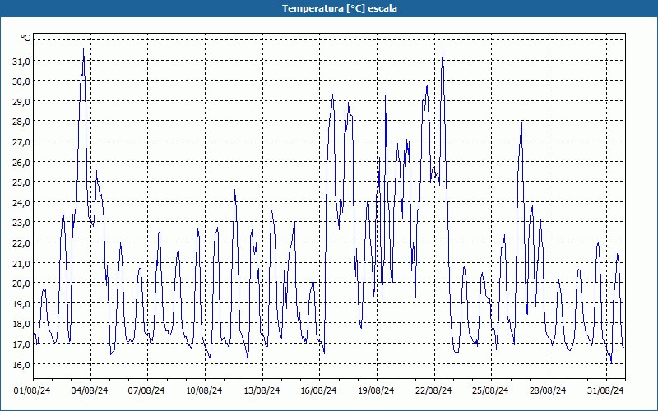Click the °C unit label on the axis

(x=25, y=38)
